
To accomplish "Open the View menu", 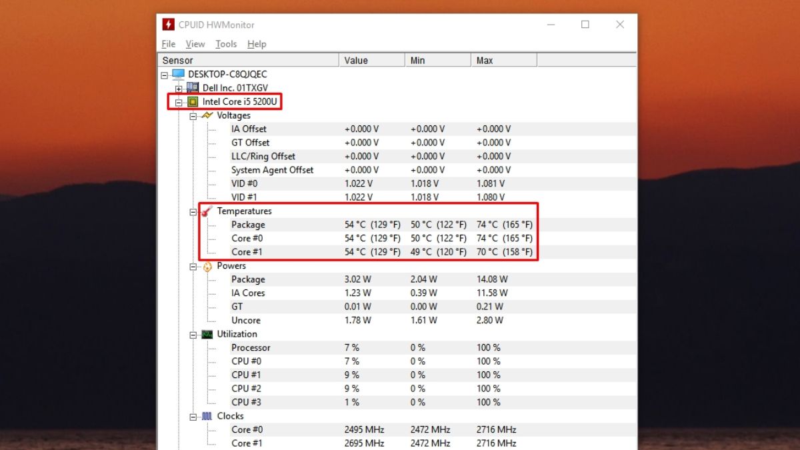I will (195, 44).
